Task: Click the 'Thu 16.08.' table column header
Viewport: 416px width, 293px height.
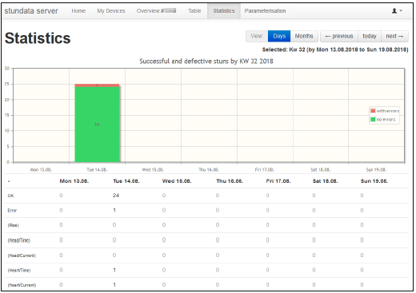Action: (230, 181)
